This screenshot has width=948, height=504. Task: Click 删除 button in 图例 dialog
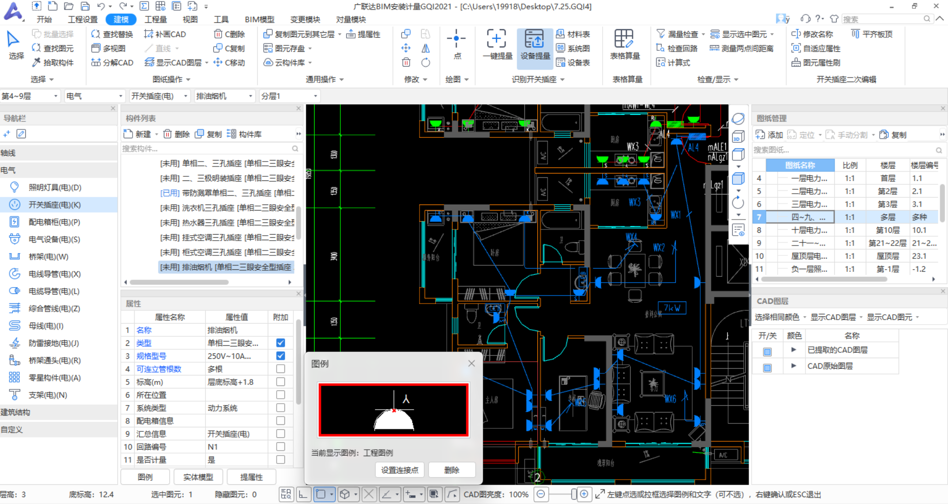(452, 470)
